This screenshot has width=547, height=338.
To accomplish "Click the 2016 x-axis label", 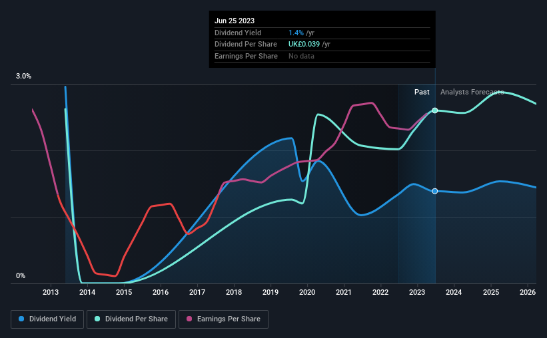I will click(x=161, y=292).
